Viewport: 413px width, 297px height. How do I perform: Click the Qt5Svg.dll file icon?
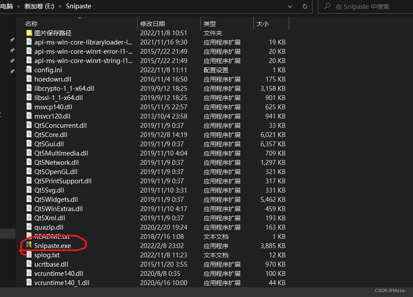coord(29,190)
